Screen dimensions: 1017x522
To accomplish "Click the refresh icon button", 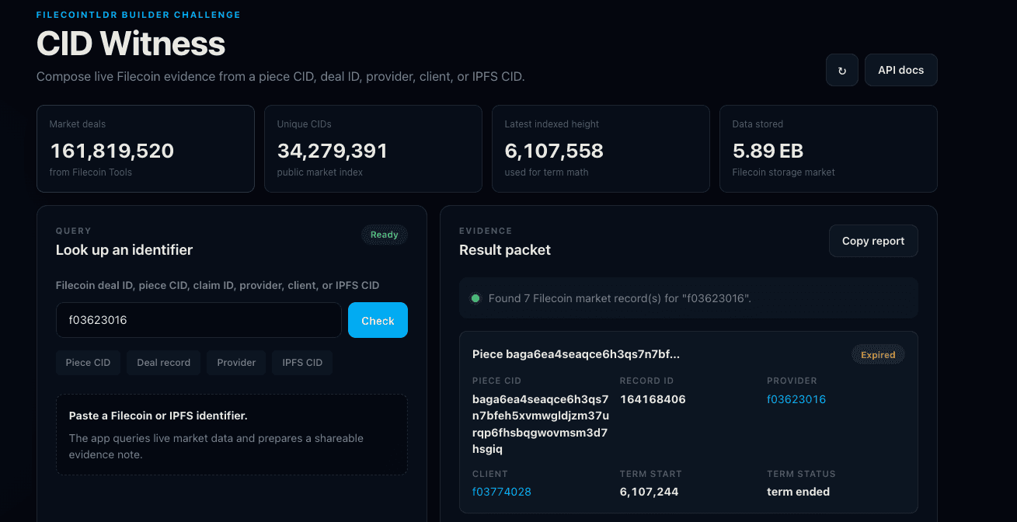I will 842,70.
